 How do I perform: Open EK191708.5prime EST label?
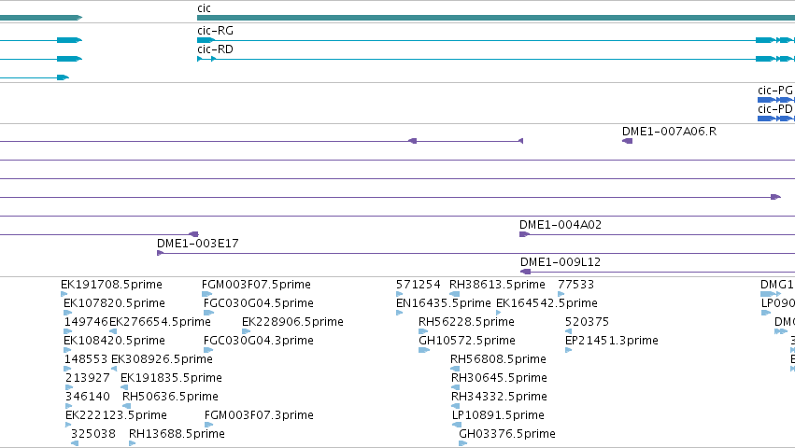[x=111, y=285]
